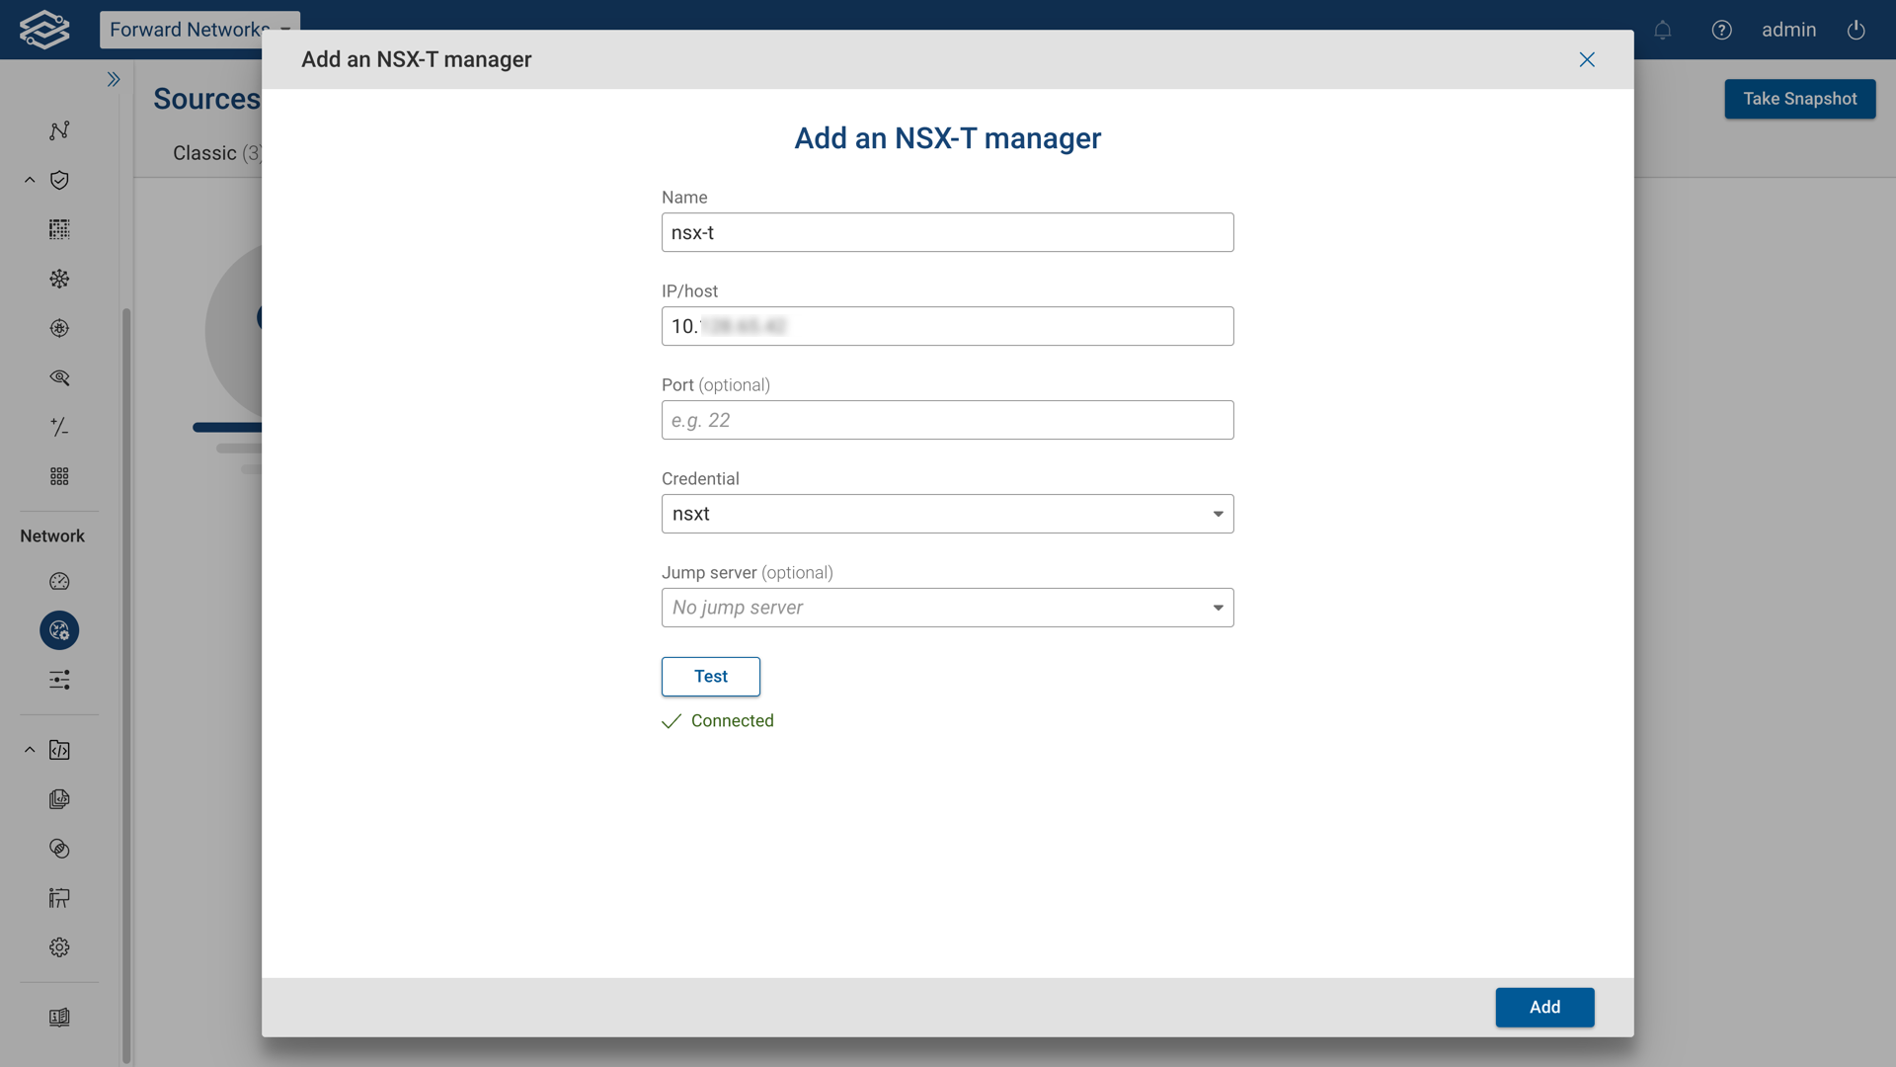Select the verify magnifier-eye icon
The image size is (1896, 1067).
tap(59, 377)
